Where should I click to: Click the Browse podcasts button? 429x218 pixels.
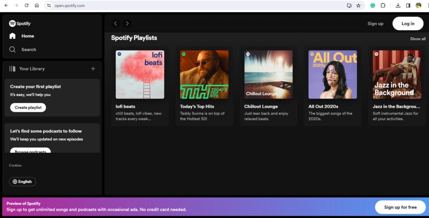tap(30, 150)
